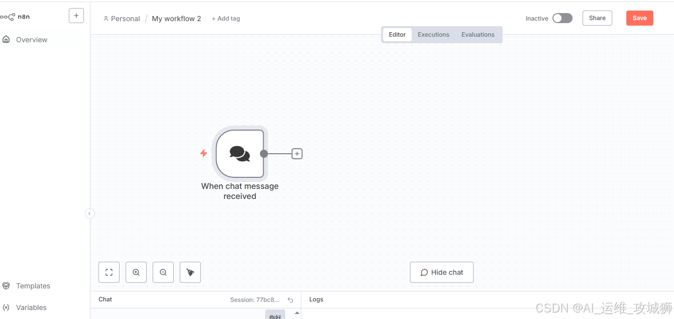Click the Chat panel header
Viewport: 674px width, 319px height.
[105, 299]
